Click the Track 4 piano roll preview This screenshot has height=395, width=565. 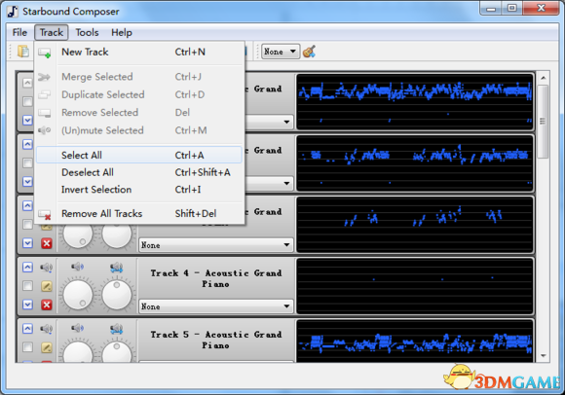click(414, 286)
